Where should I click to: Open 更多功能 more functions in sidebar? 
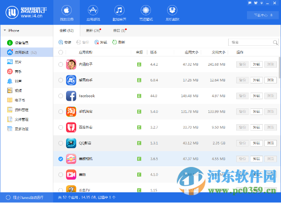18,129
